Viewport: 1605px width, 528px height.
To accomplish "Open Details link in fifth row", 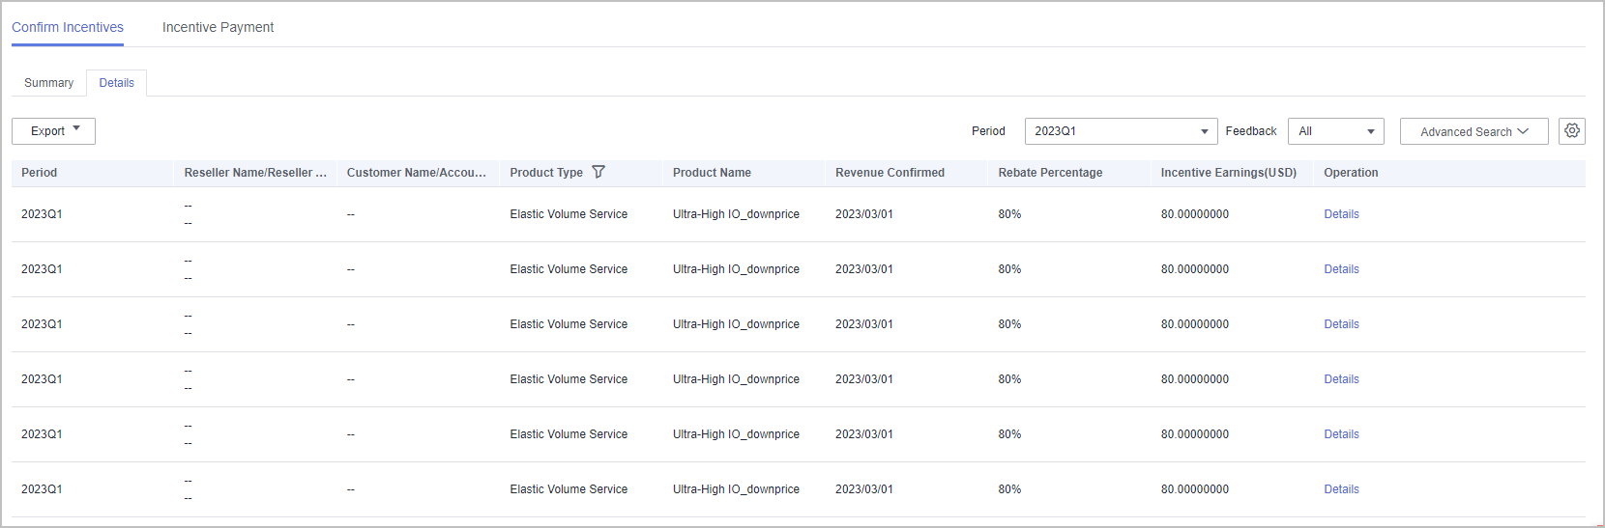I will 1341,434.
